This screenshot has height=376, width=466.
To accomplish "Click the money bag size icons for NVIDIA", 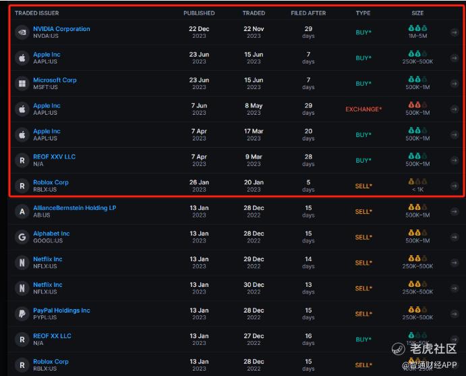I will click(417, 28).
